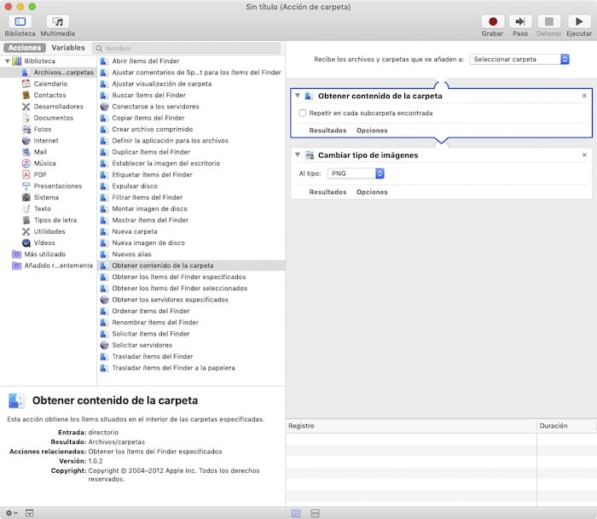Image resolution: width=597 pixels, height=519 pixels.
Task: Click the Biblioteca toolbar icon
Action: pyautogui.click(x=20, y=21)
